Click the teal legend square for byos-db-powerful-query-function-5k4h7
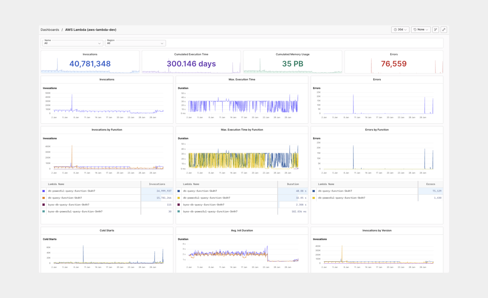Image resolution: width=488 pixels, height=298 pixels. [44, 212]
